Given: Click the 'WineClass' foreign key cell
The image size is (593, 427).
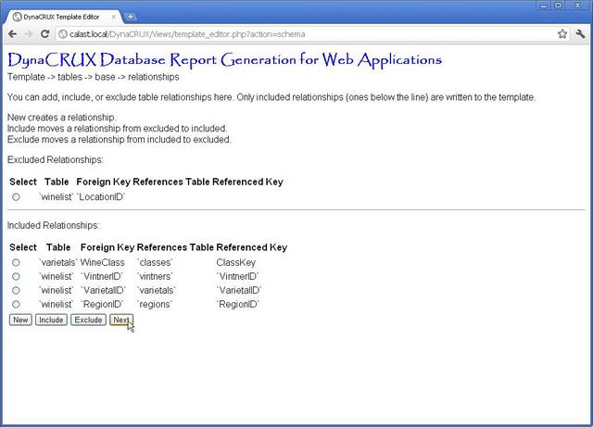Looking at the screenshot, I should [103, 262].
